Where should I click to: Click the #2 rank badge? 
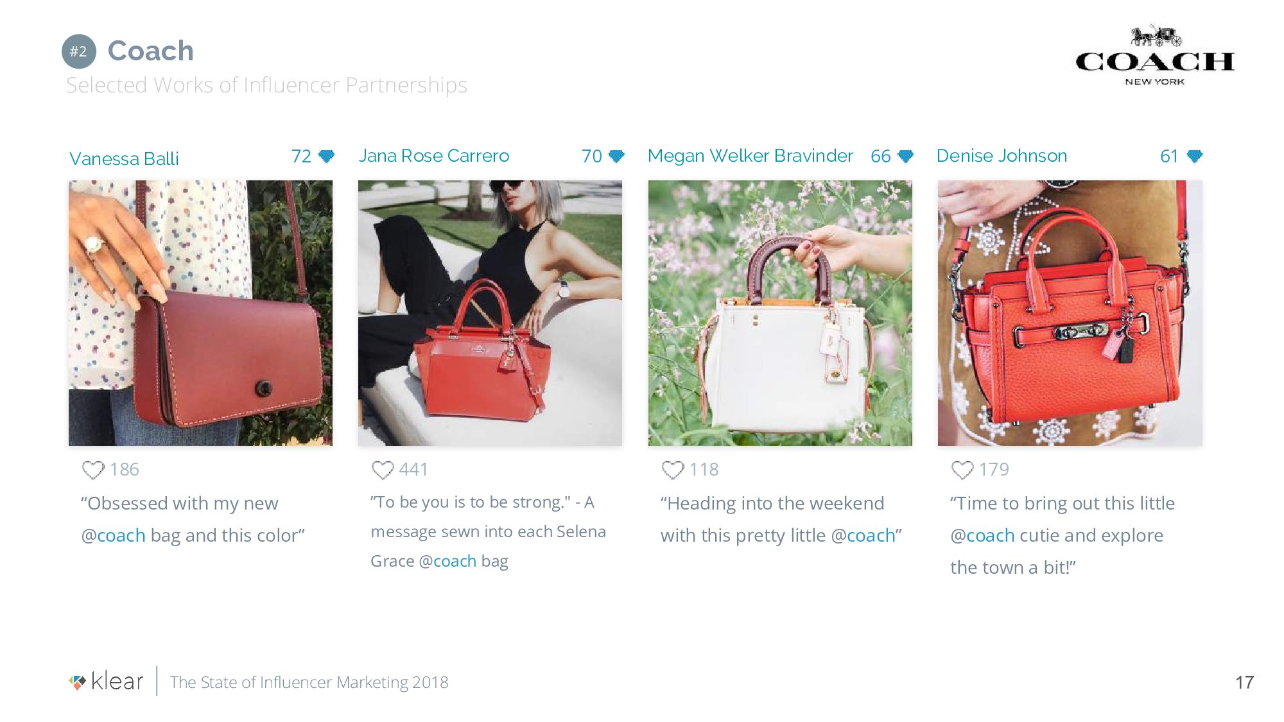click(79, 51)
